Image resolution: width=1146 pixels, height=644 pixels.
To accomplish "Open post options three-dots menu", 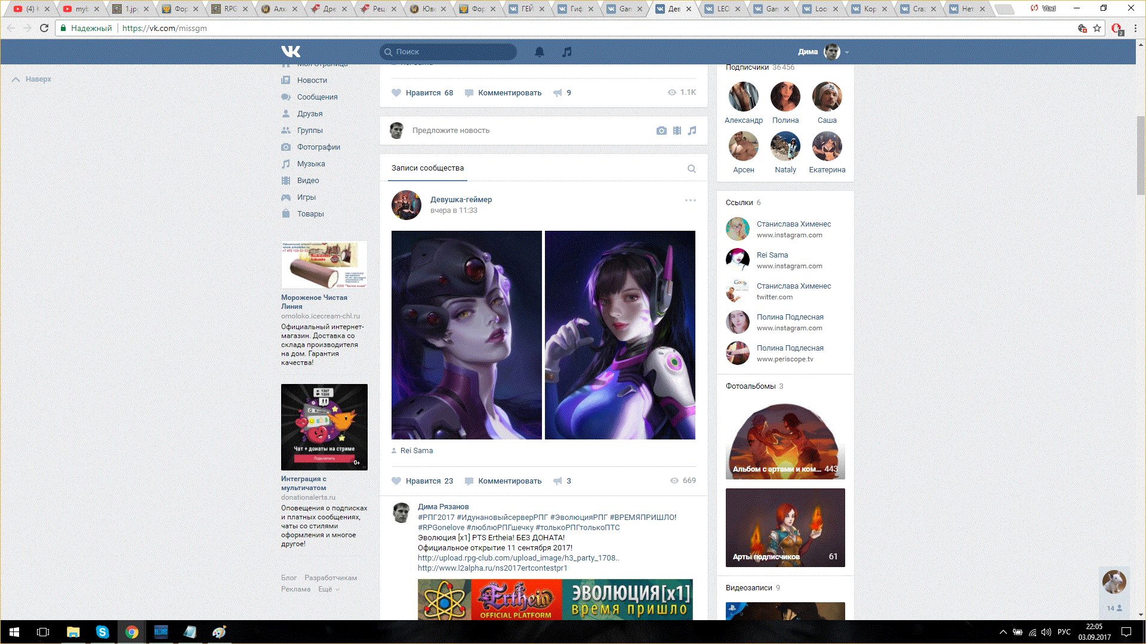I will coord(691,200).
